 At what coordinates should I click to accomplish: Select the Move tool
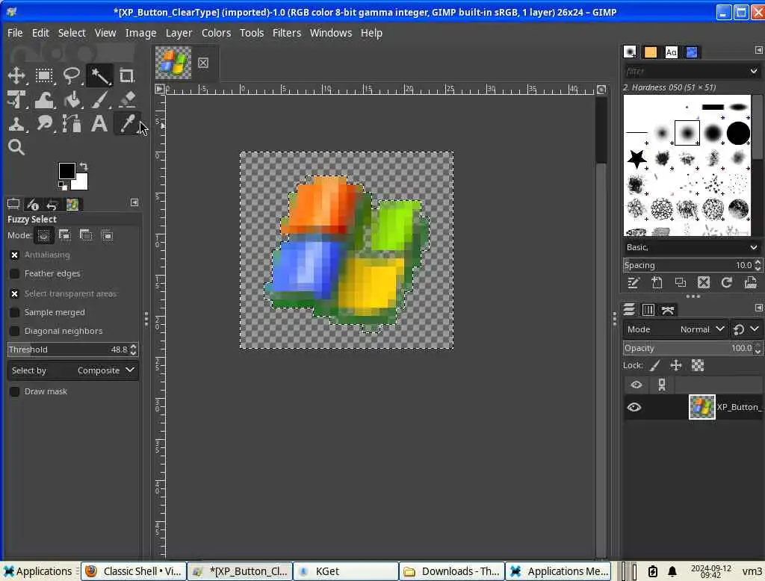16,75
